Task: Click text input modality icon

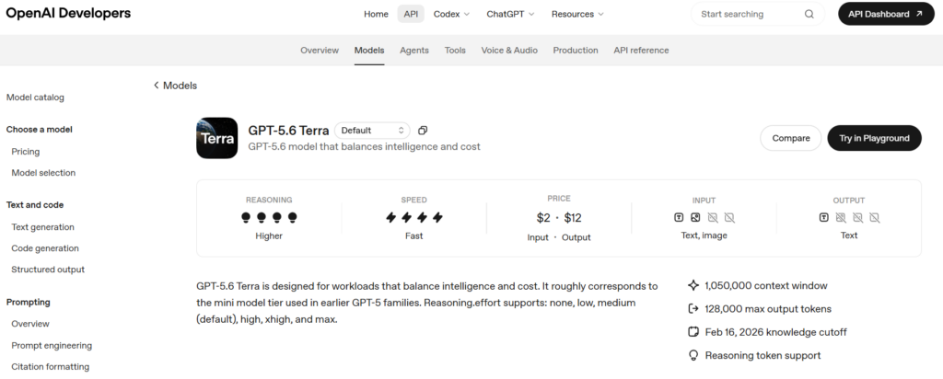Action: point(679,217)
